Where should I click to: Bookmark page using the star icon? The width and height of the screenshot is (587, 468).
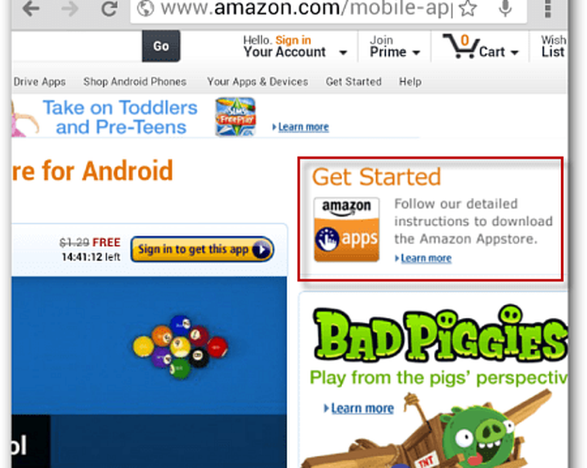coord(468,8)
